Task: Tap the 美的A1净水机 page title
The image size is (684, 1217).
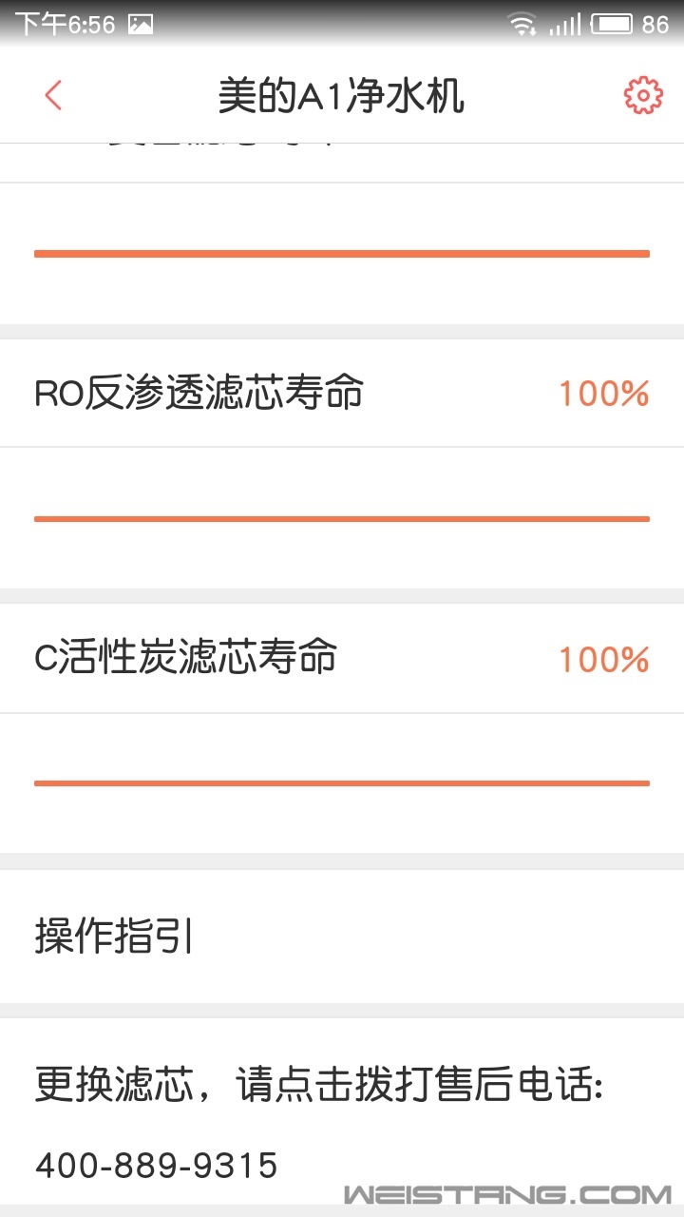Action: 341,97
